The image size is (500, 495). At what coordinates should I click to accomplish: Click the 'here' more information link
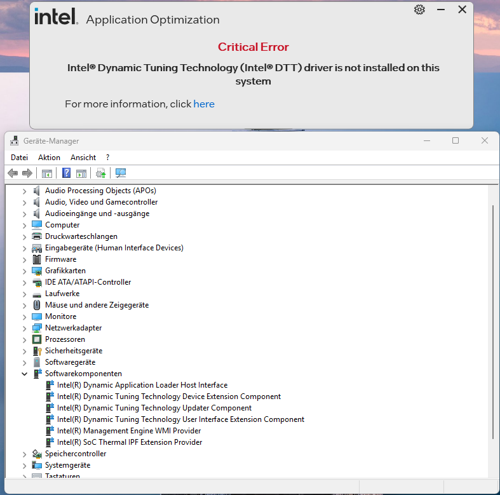[x=204, y=104]
